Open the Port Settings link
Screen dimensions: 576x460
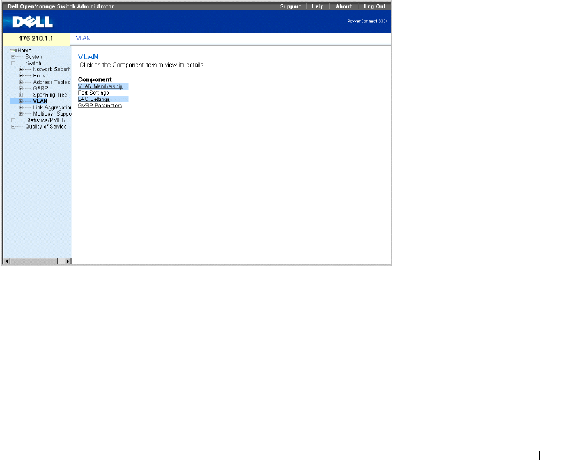point(93,93)
